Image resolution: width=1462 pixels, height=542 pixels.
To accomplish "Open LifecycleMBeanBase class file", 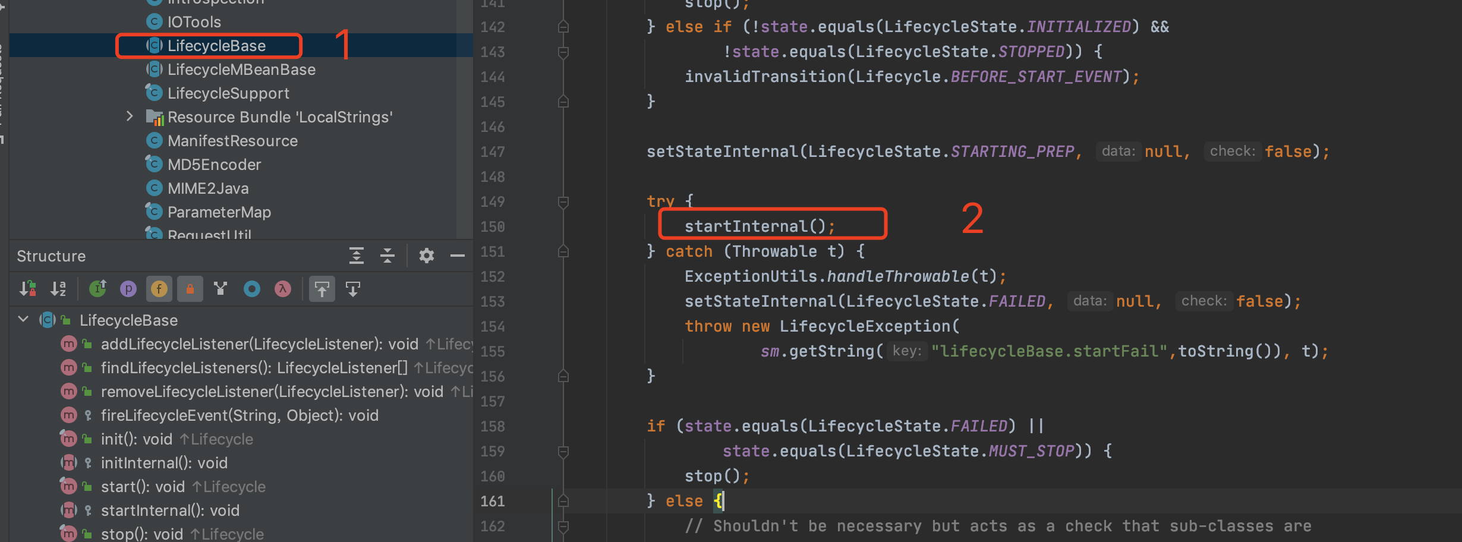I will [x=241, y=70].
